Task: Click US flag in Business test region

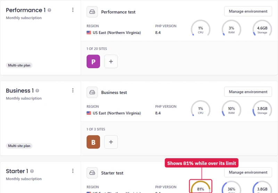Action: coord(89,113)
